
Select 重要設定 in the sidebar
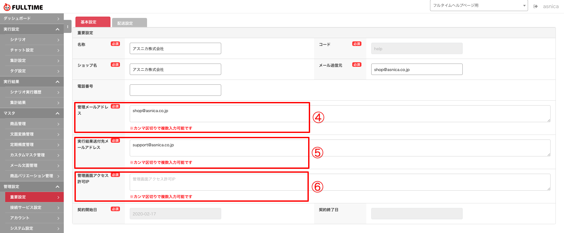point(34,197)
